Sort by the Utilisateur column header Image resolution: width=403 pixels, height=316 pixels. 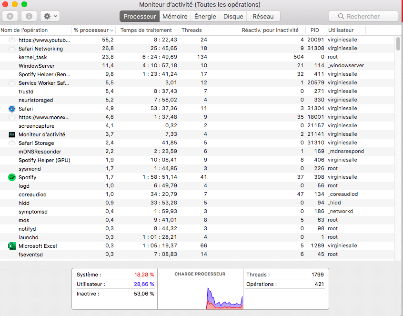click(346, 30)
